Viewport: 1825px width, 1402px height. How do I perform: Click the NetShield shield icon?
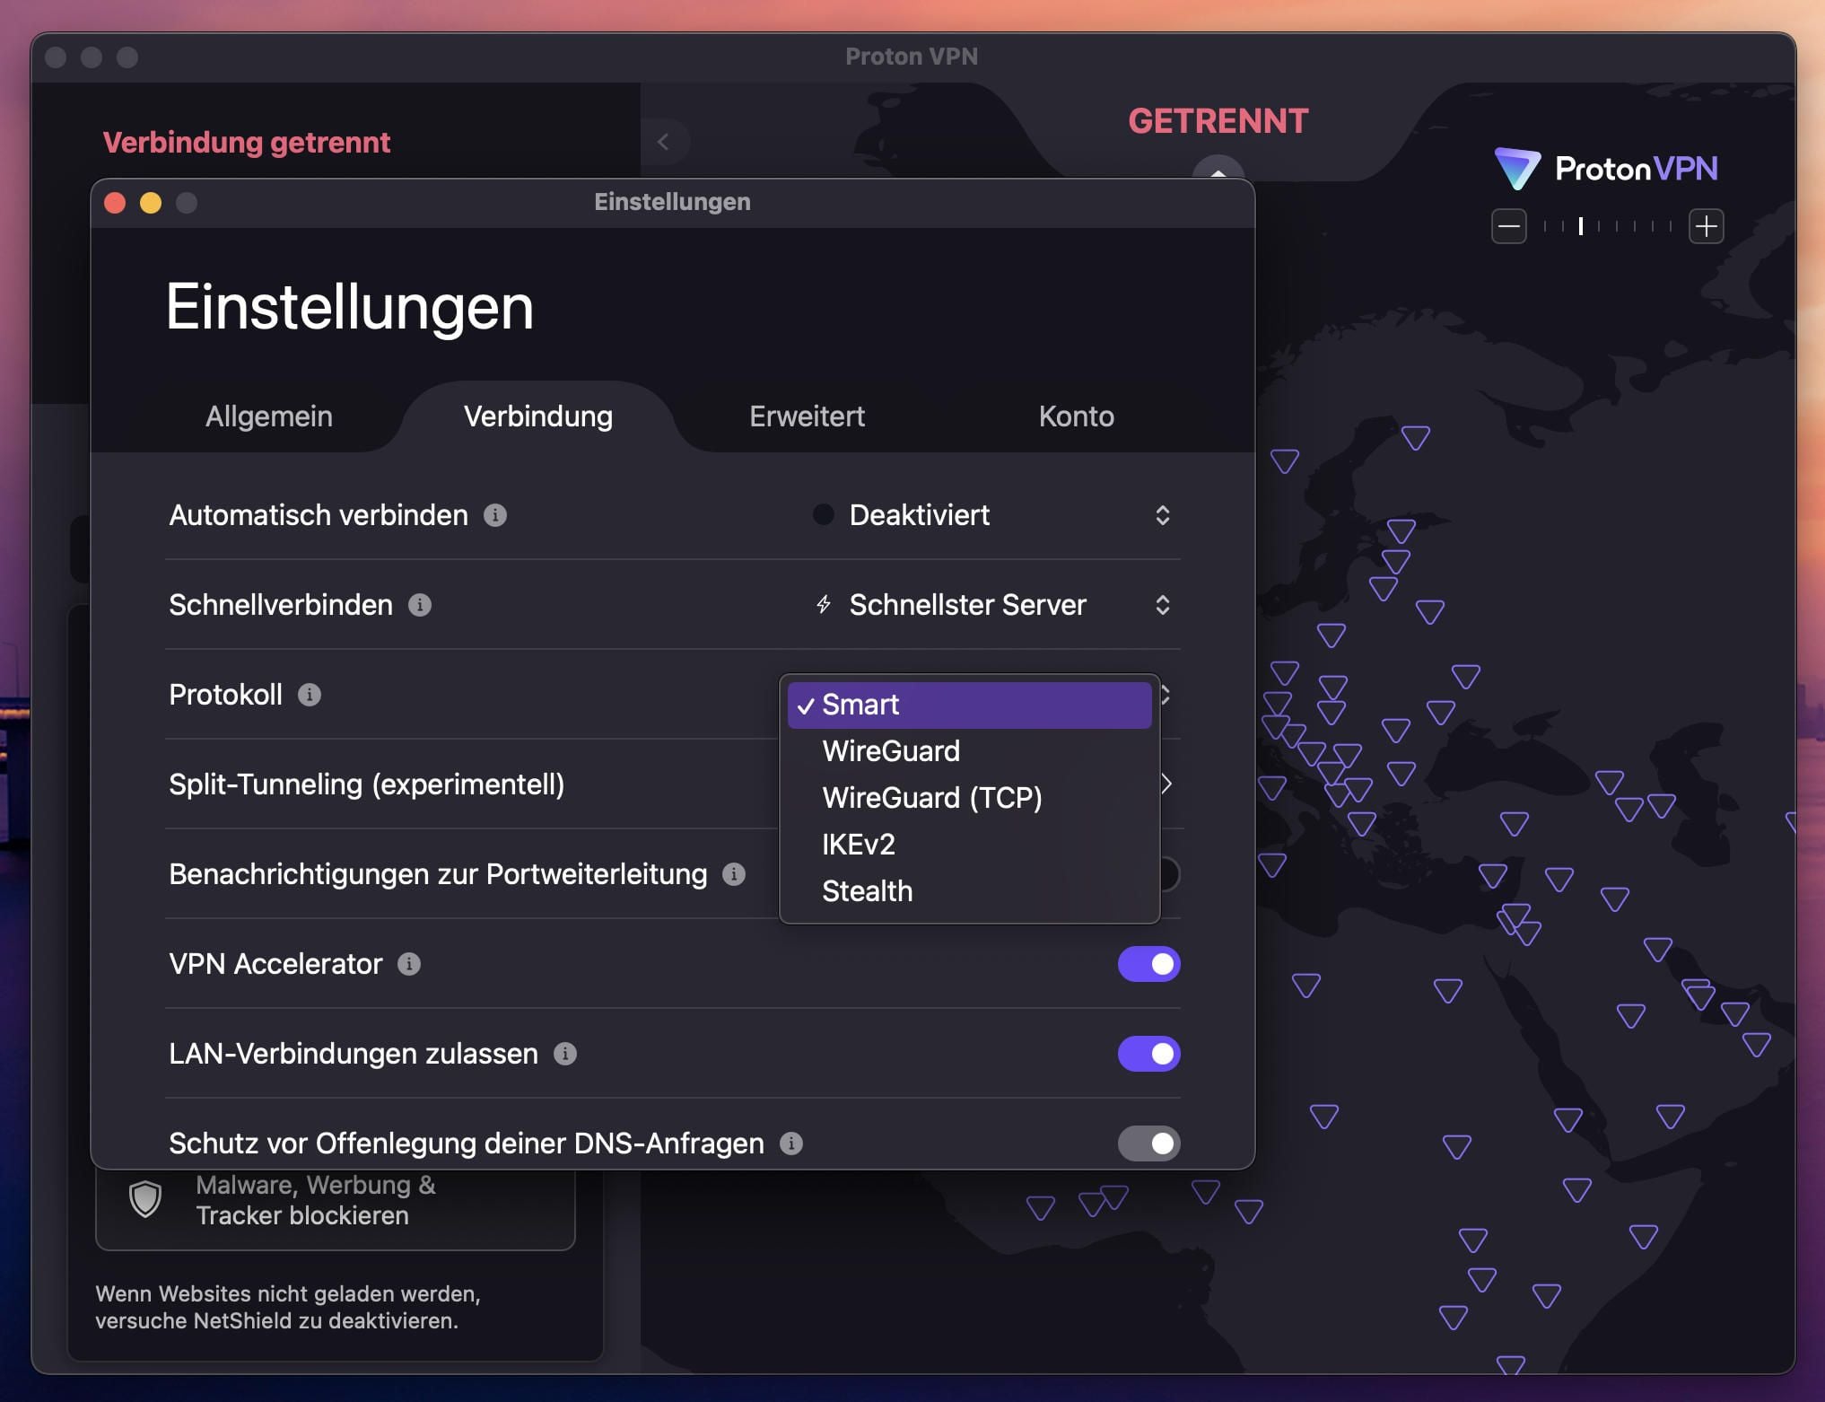click(x=145, y=1199)
